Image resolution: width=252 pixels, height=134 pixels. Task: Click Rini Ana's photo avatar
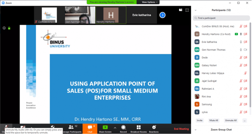(x=197, y=96)
